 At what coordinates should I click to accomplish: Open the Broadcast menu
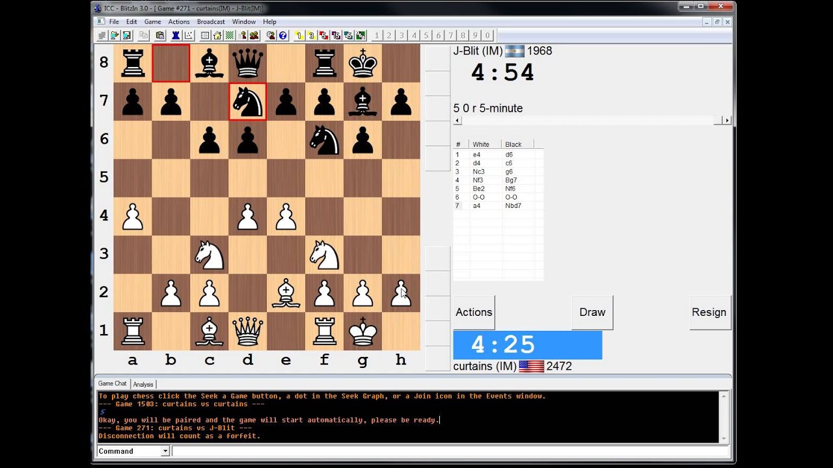pyautogui.click(x=211, y=21)
